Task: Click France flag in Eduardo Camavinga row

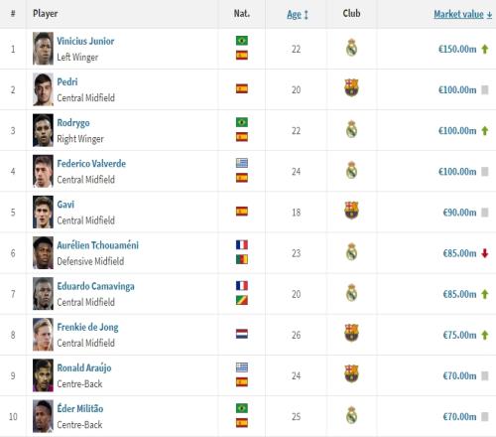Action: (x=242, y=285)
